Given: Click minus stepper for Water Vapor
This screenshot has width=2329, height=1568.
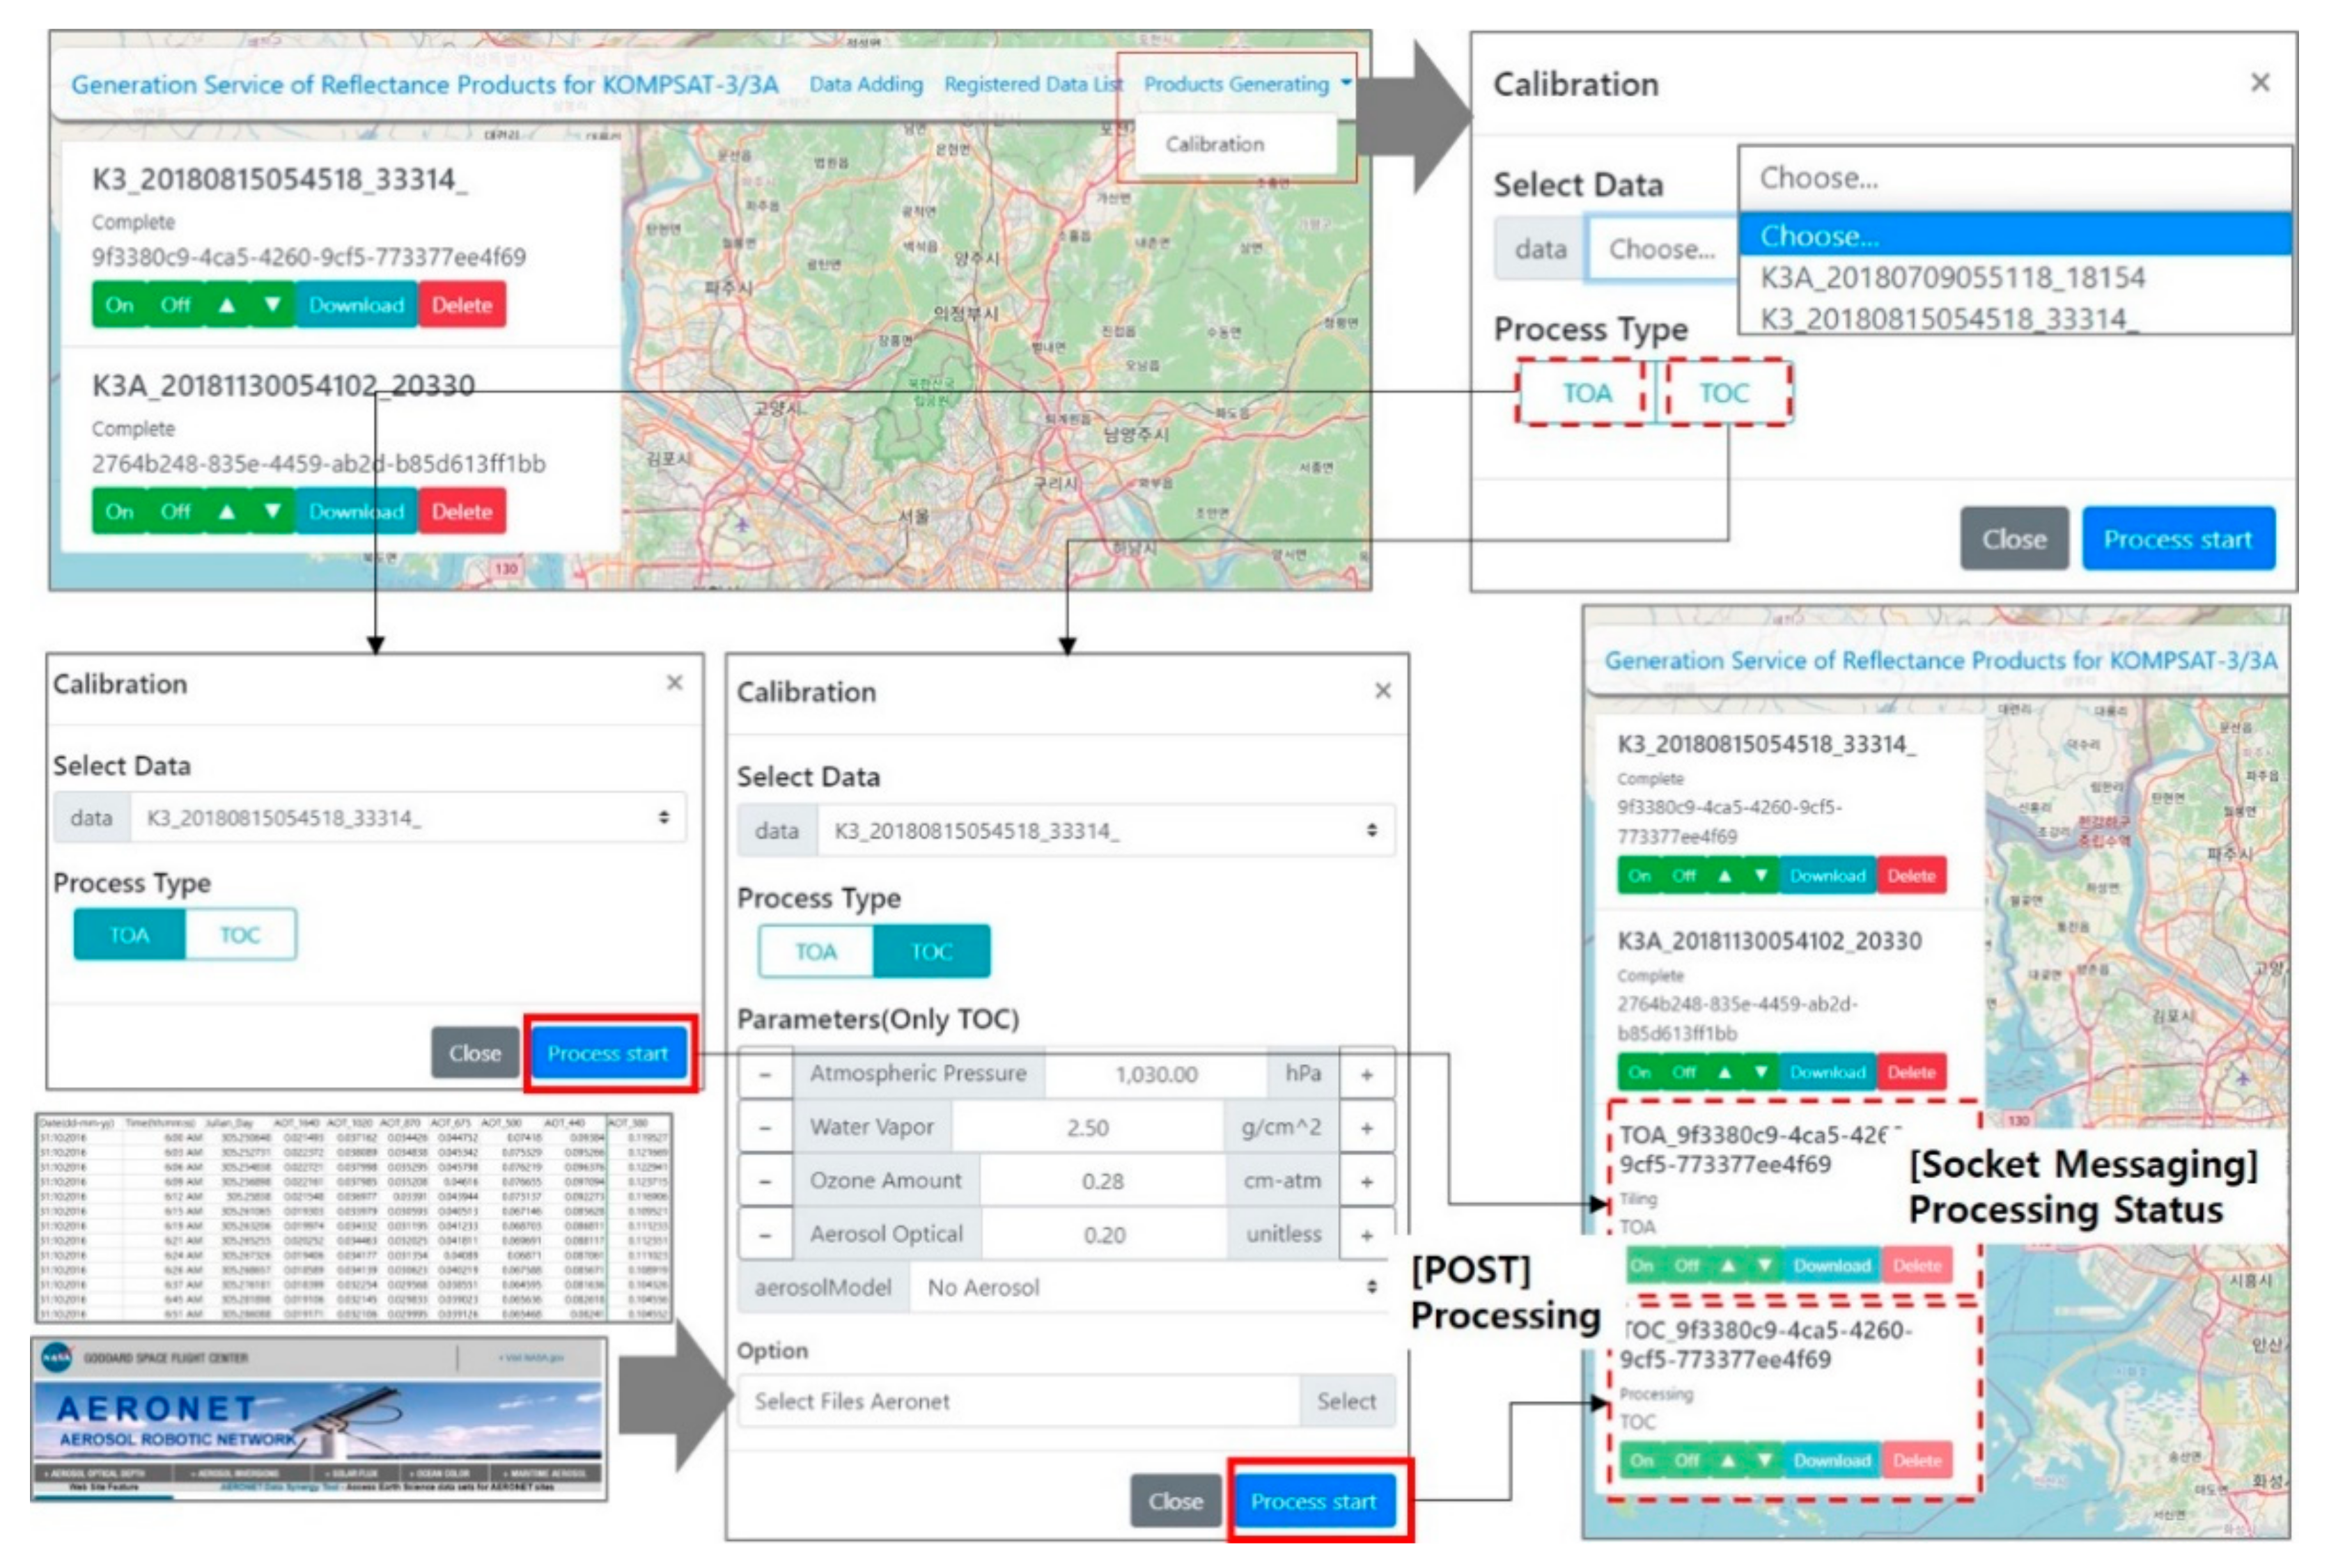Looking at the screenshot, I should click(x=765, y=1128).
